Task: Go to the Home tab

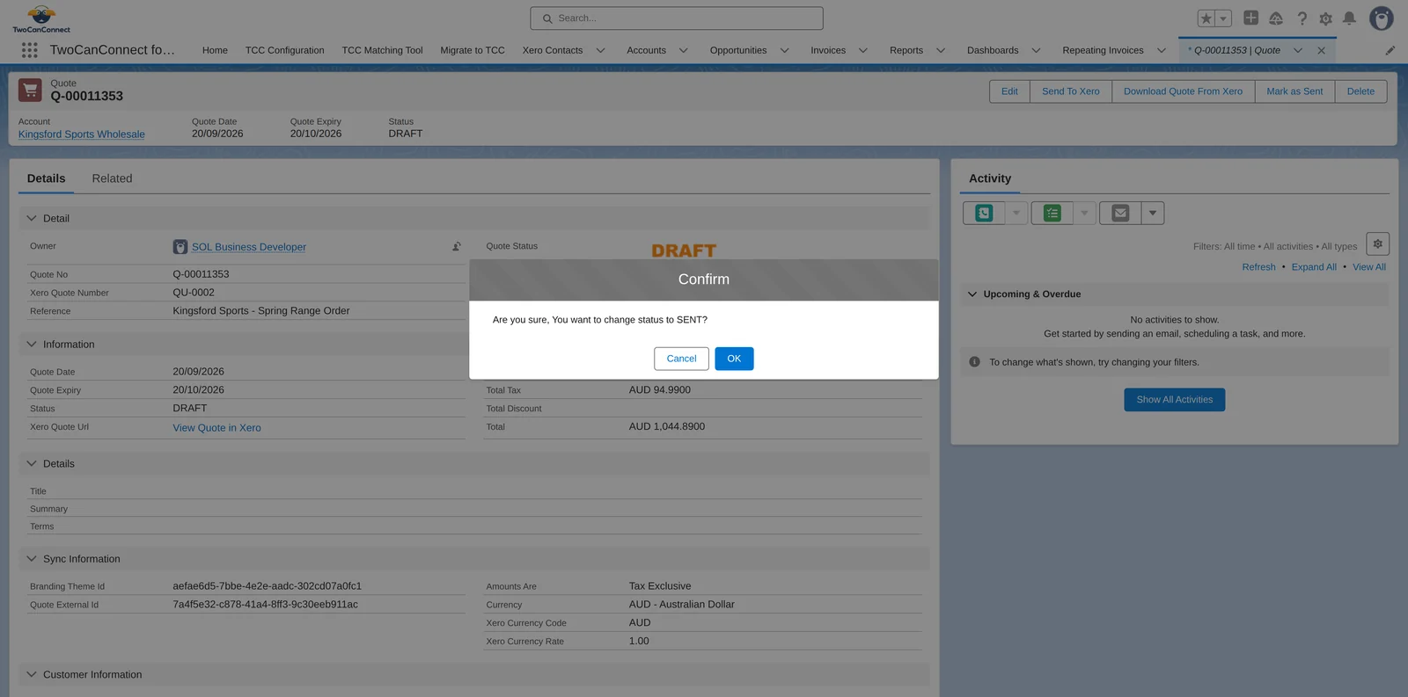Action: (x=215, y=50)
